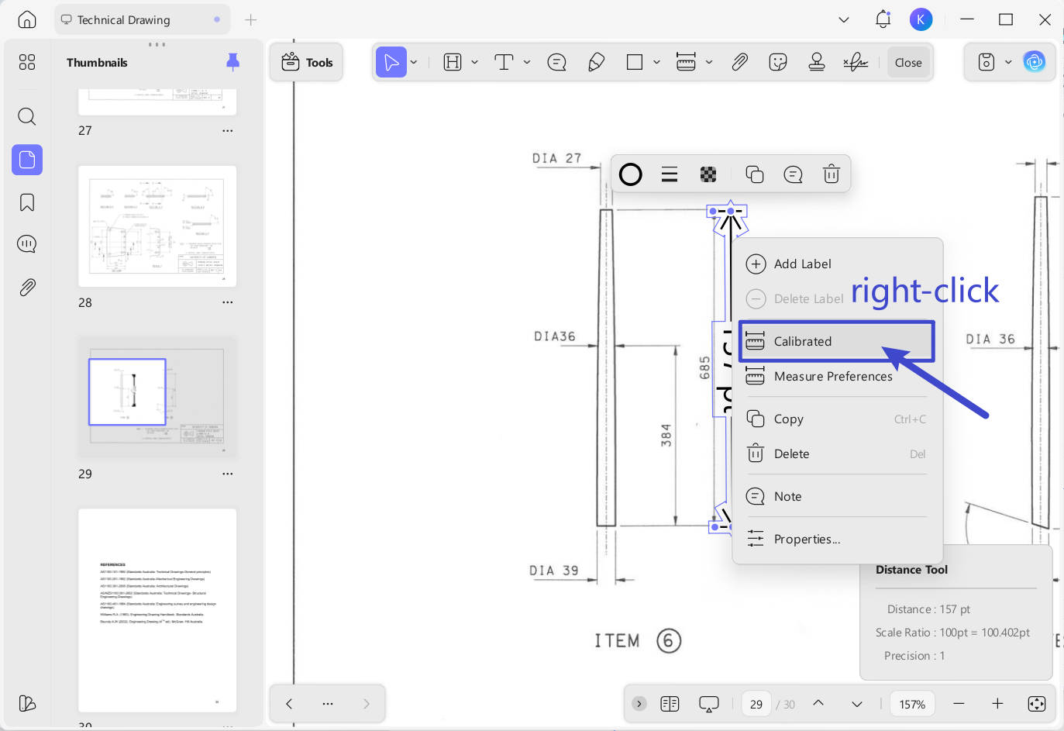Screen dimensions: 1064x731
Task: Click the layers icon at sidebar bottom
Action: [27, 703]
